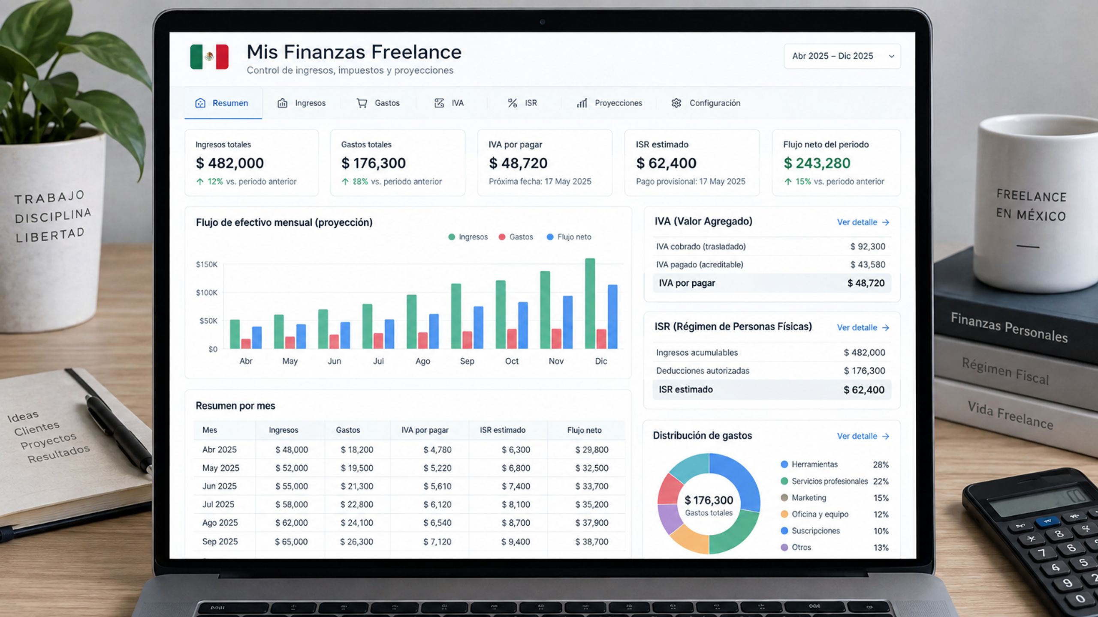This screenshot has height=617, width=1098.
Task: Click the Configuración gear icon
Action: tap(676, 103)
